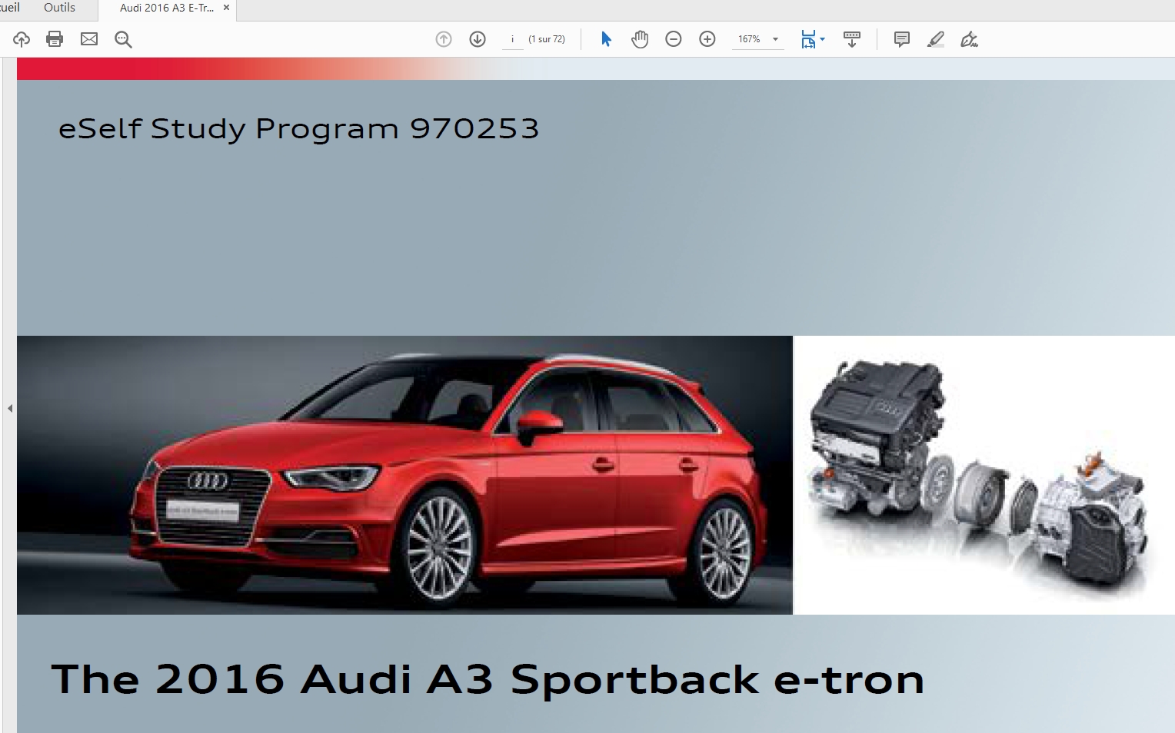Close the Audi 2016 A3 document tab
The image size is (1175, 733).
226,8
